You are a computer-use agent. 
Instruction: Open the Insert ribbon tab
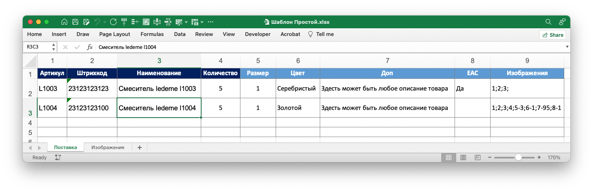59,34
